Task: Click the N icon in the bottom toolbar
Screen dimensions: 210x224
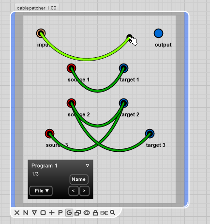Action: coord(26,213)
